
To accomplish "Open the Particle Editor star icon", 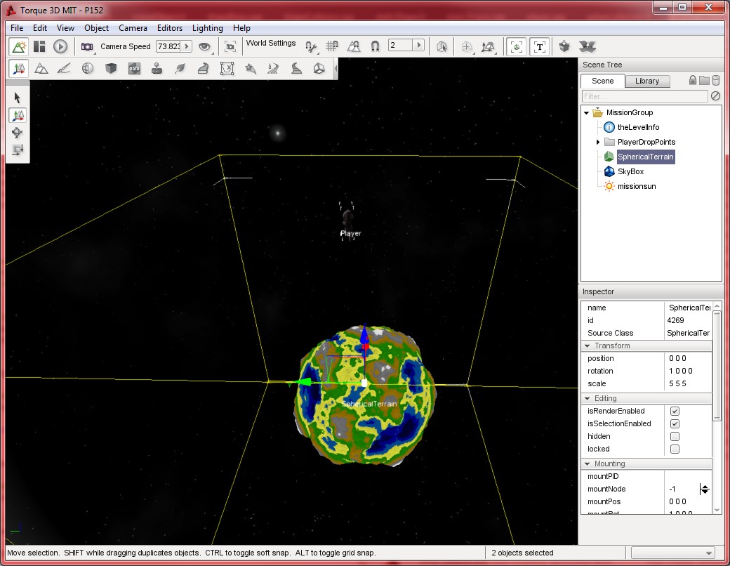I will pos(251,69).
